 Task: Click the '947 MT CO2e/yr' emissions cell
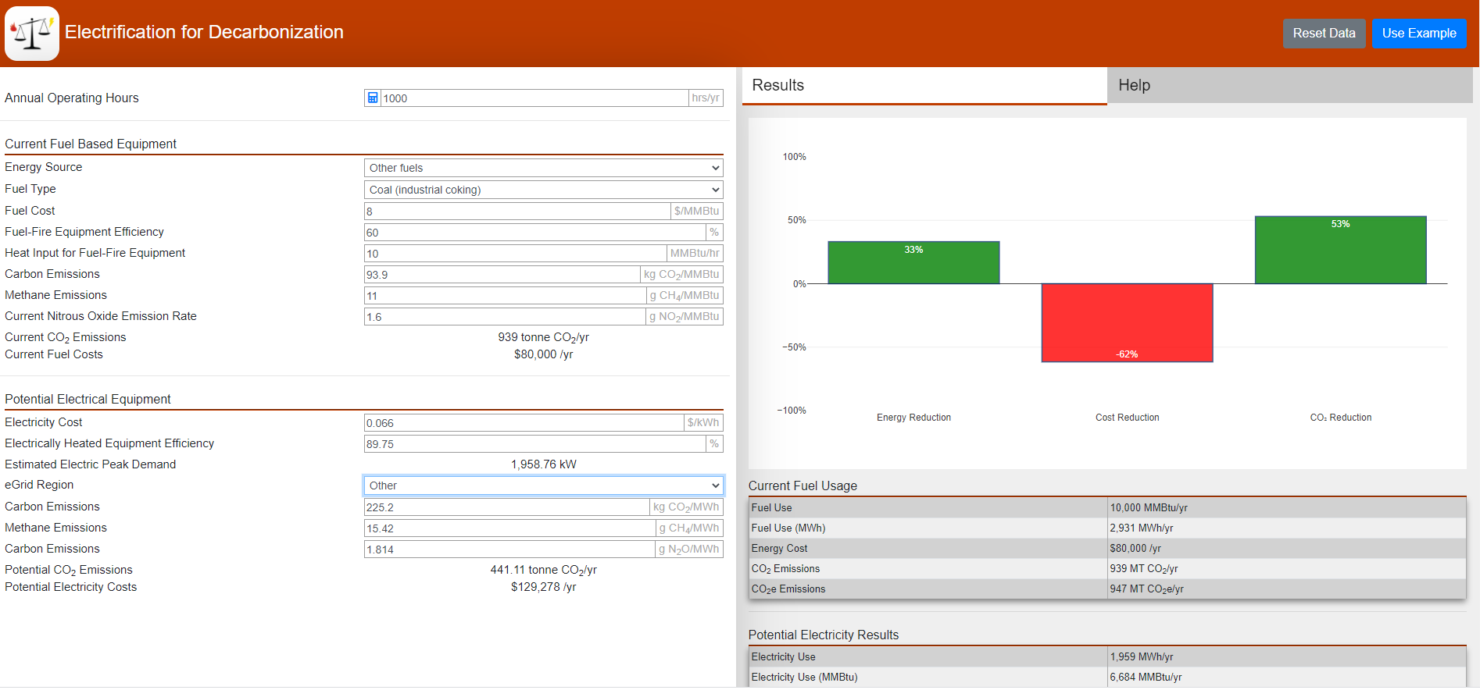1286,589
